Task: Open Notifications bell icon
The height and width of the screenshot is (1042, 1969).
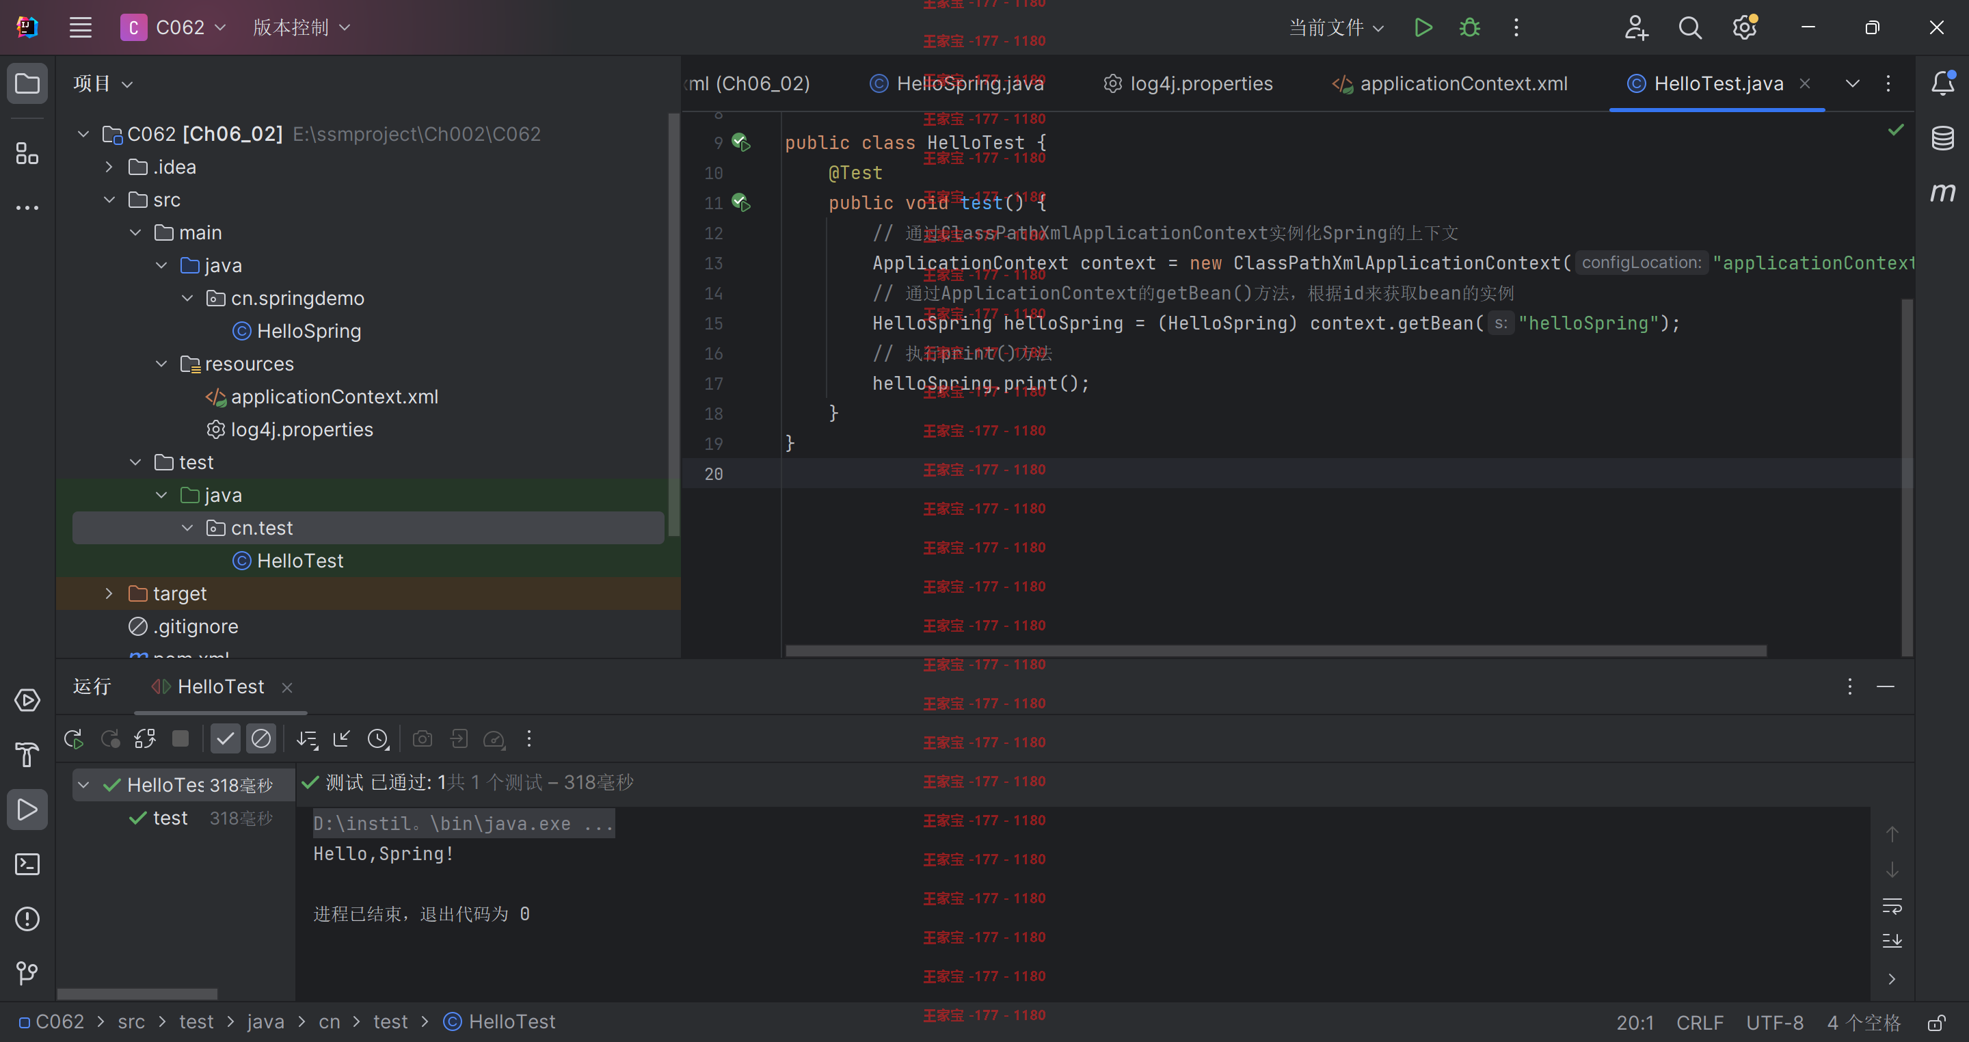Action: 1942,83
